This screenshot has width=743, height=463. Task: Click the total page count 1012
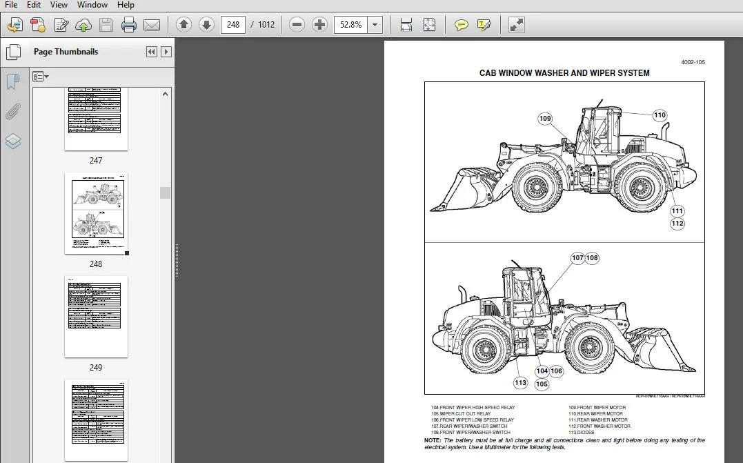(266, 25)
